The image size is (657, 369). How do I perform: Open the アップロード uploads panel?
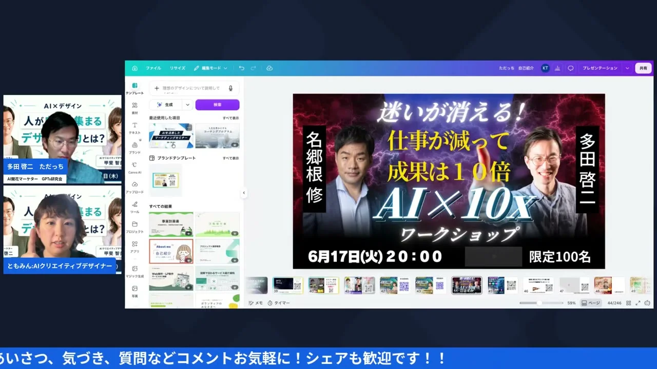pyautogui.click(x=134, y=188)
